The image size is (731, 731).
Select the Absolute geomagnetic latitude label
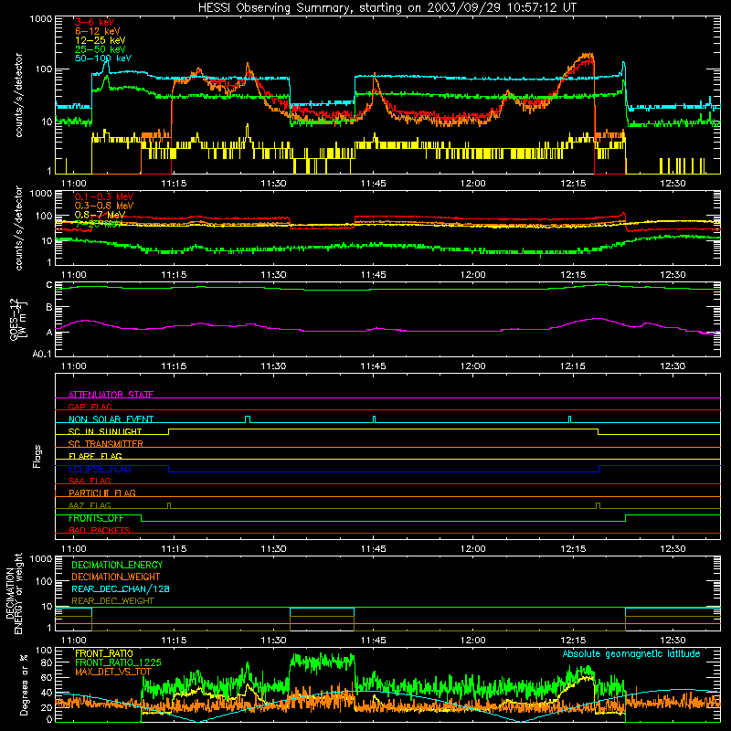click(x=631, y=654)
